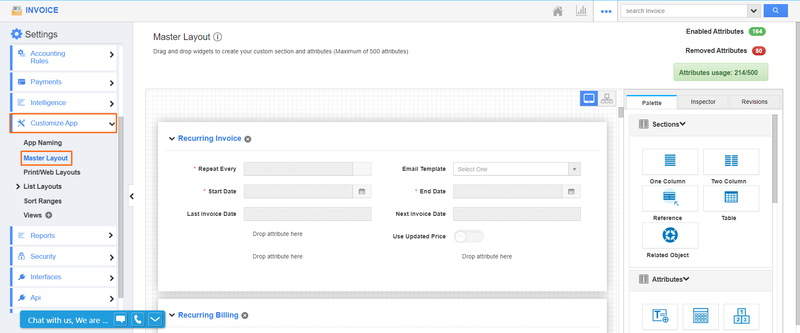Viewport: 800px width, 333px height.
Task: Choose the Related Object widget
Action: point(669,235)
